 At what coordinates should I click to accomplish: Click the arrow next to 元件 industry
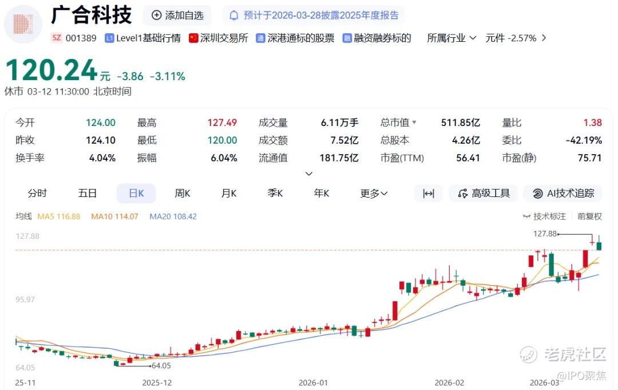[x=544, y=38]
